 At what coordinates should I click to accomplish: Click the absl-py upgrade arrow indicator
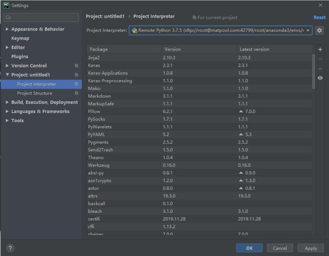point(241,173)
